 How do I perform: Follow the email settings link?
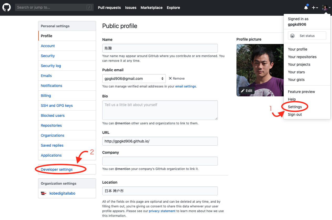pyautogui.click(x=186, y=86)
